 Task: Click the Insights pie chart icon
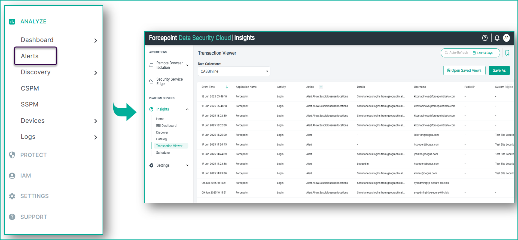(151, 109)
